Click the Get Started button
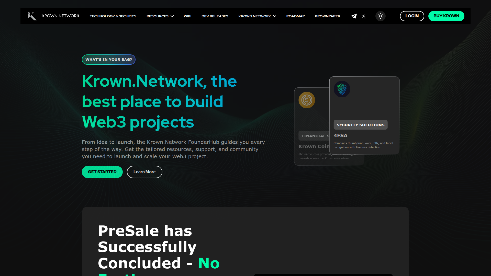This screenshot has height=276, width=491. pos(102,172)
